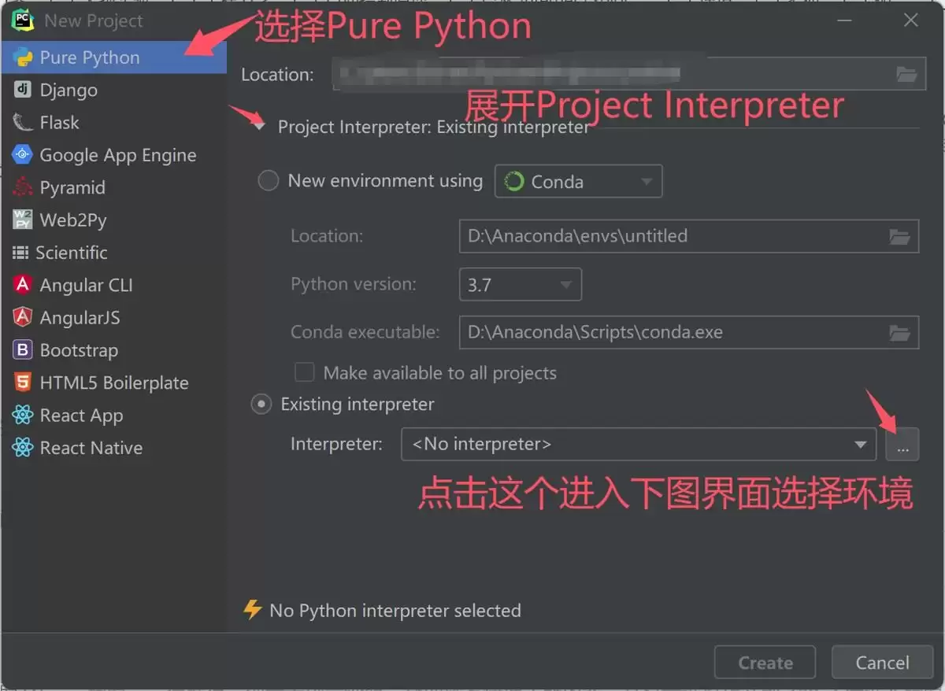
Task: Click the Angular CLI icon
Action: point(23,285)
